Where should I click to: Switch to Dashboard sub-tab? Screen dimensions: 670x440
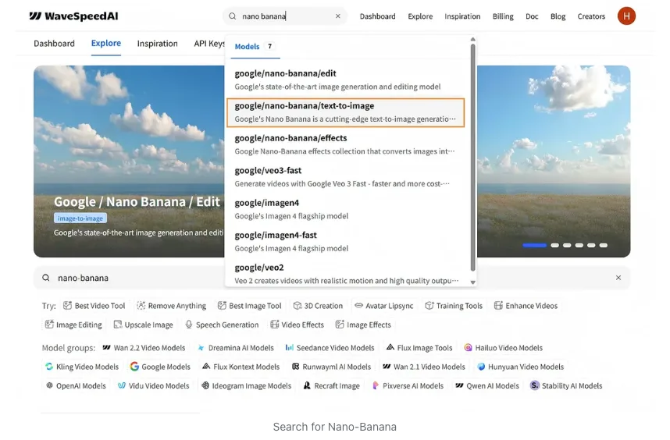point(54,44)
